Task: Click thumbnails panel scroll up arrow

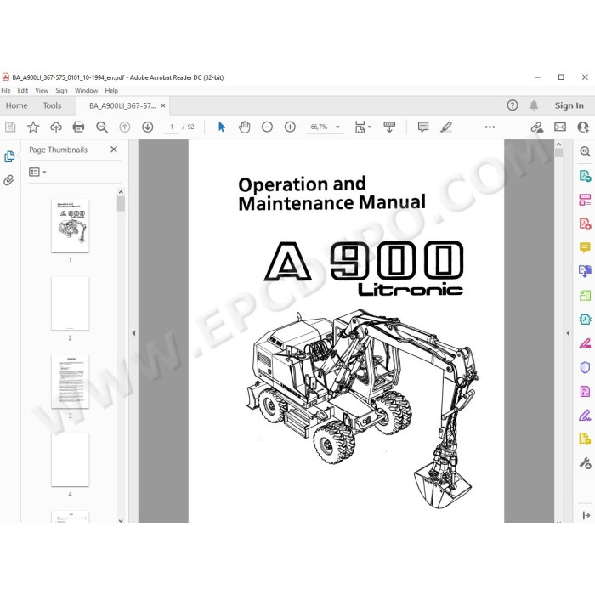Action: [121, 192]
